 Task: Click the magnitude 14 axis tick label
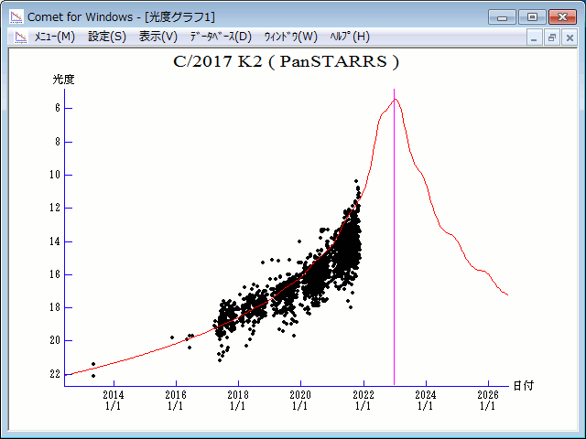55,241
